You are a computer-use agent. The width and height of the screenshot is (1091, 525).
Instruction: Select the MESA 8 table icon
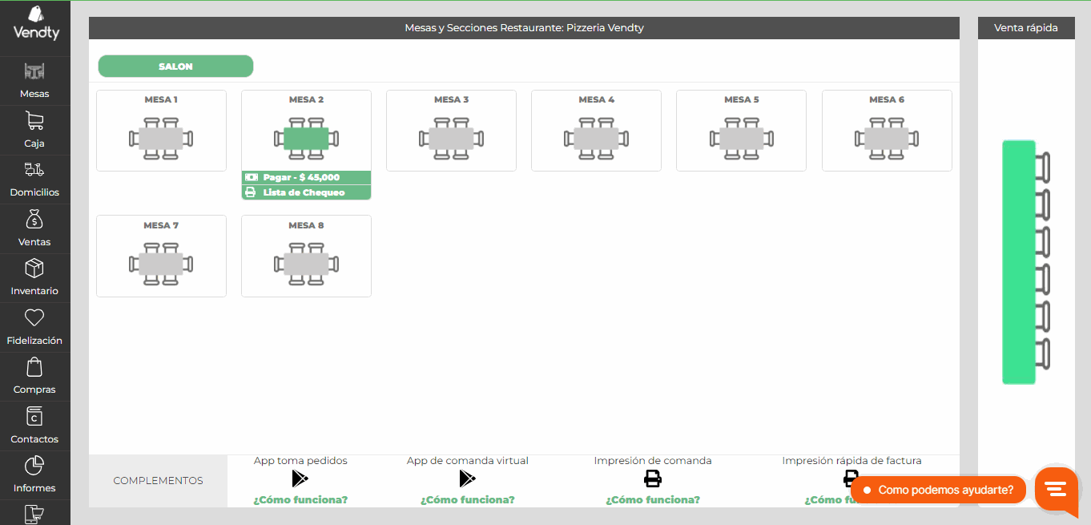click(306, 265)
